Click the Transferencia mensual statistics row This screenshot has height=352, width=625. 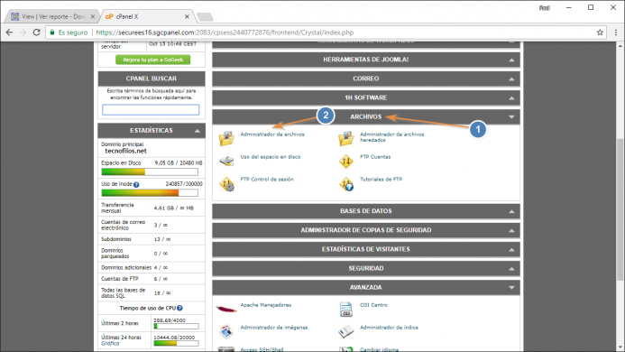(152, 208)
